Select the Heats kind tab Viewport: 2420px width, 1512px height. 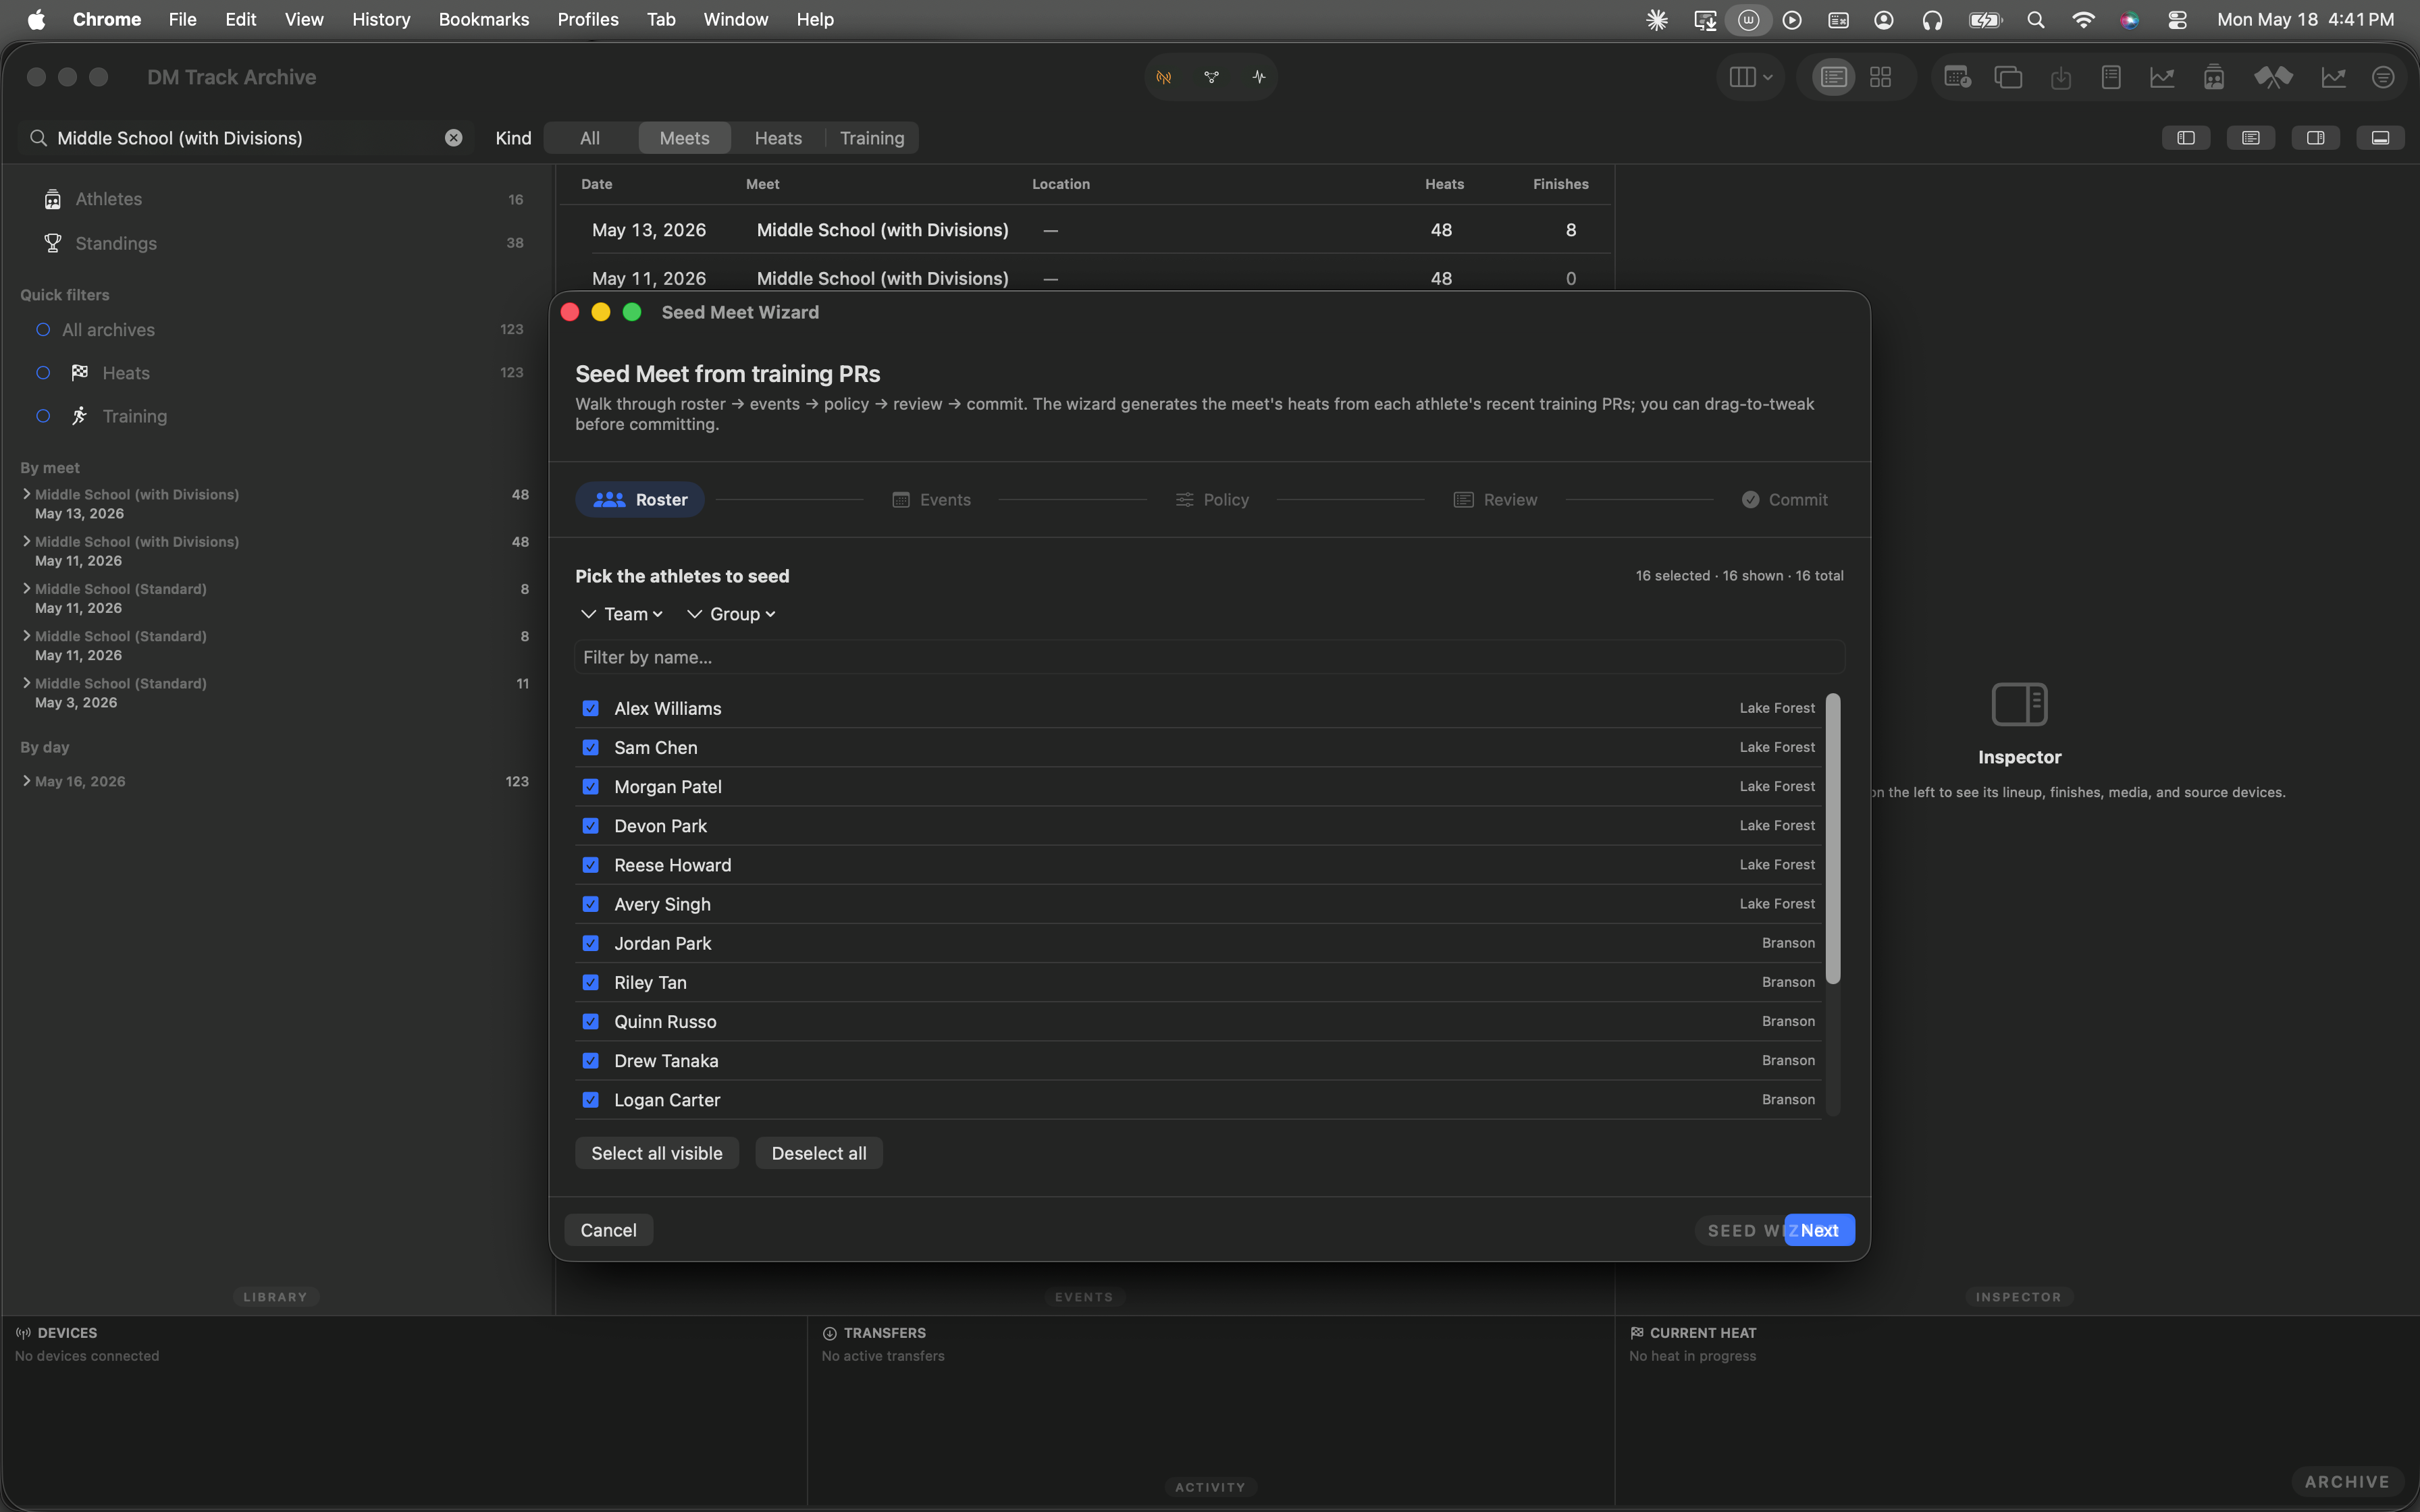tap(778, 138)
